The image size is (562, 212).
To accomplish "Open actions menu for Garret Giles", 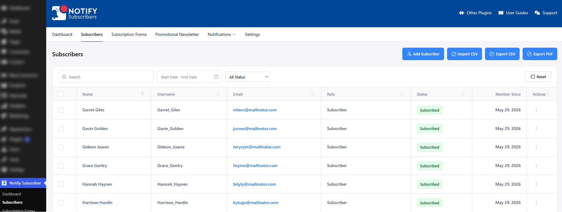I will click(536, 110).
